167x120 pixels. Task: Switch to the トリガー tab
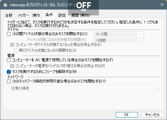[x=23, y=15]
